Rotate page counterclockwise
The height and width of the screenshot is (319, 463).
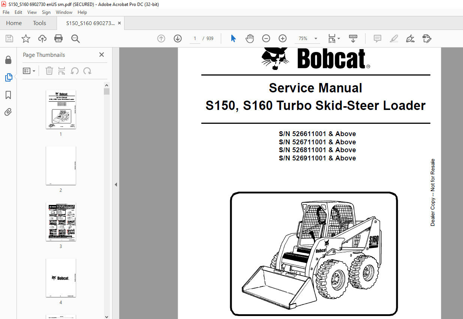[x=75, y=71]
